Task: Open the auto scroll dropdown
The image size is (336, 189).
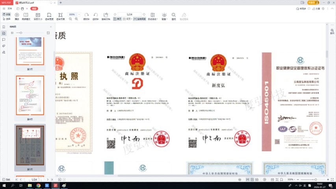Action: pos(152,16)
